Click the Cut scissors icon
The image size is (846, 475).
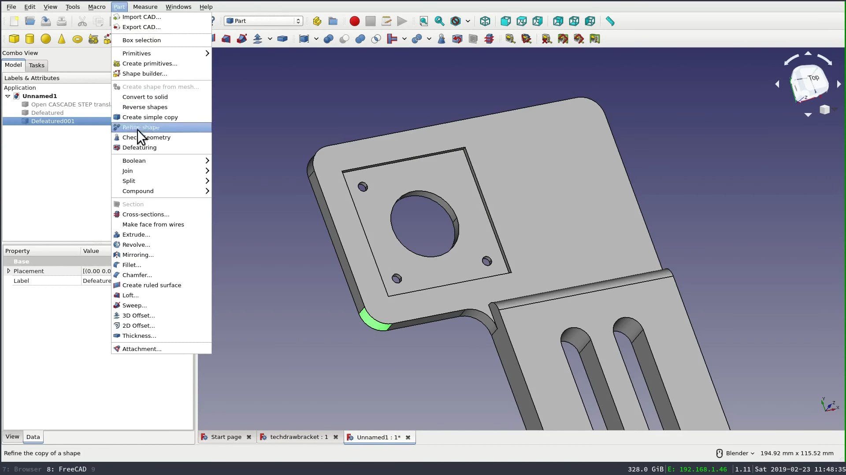[x=82, y=21]
